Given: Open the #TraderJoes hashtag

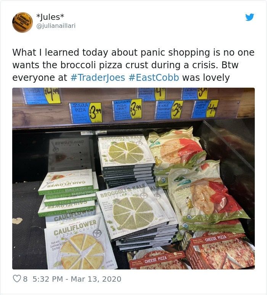Looking at the screenshot, I should (98, 77).
